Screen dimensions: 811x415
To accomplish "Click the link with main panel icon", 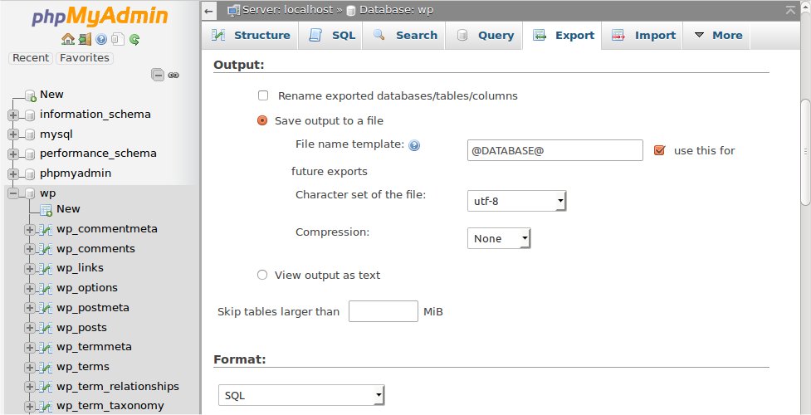I will 173,75.
